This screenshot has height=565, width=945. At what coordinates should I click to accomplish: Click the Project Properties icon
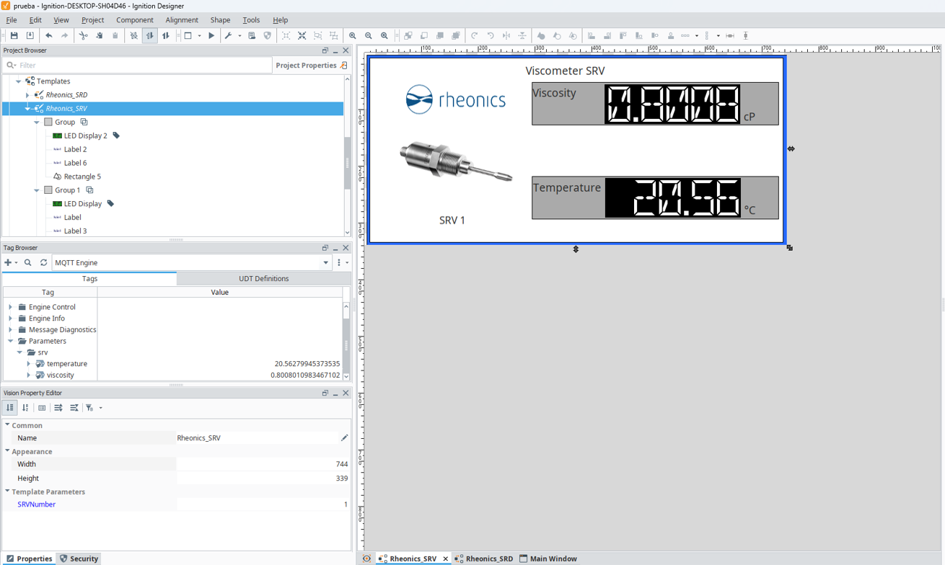click(343, 65)
